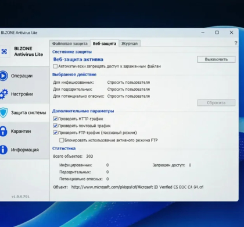Enable automatic deny access to infected files
244x227 pixels.
tap(55, 66)
